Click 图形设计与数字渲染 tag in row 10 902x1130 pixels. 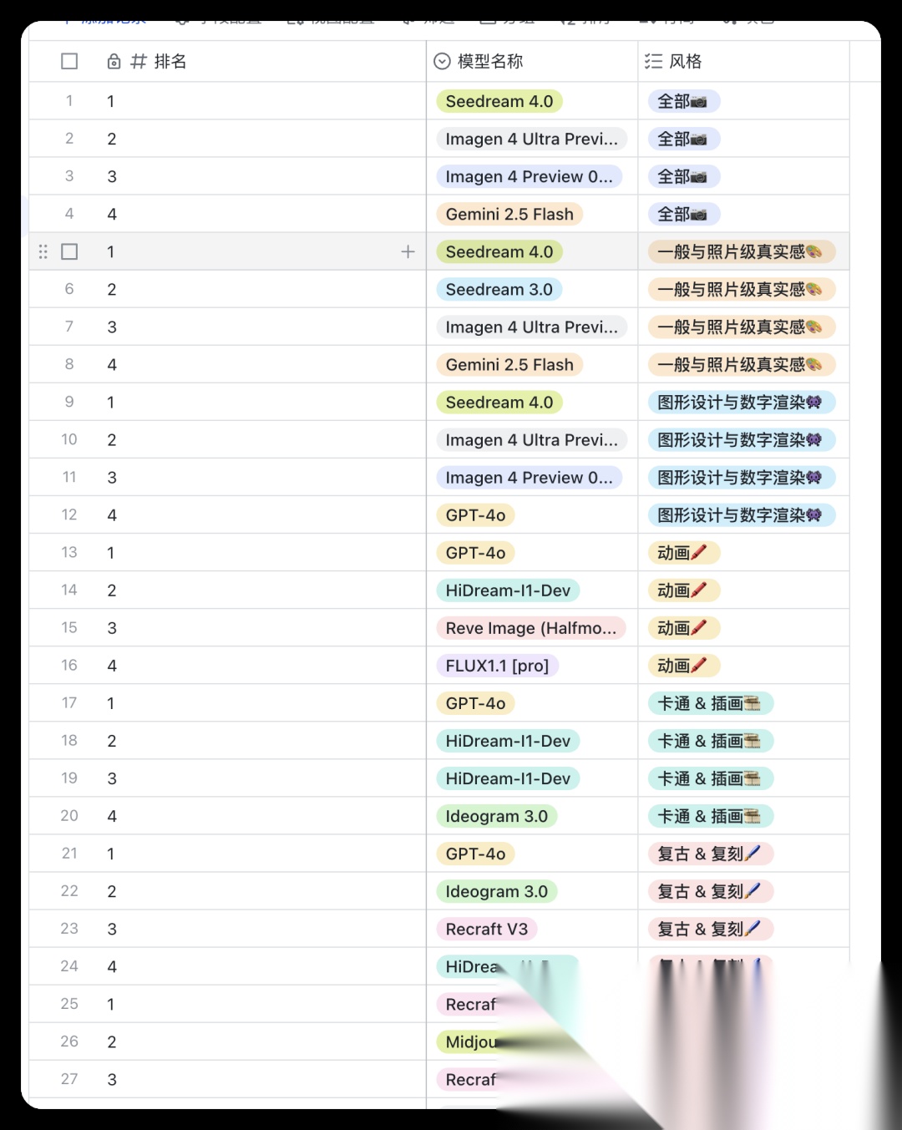[x=742, y=439]
